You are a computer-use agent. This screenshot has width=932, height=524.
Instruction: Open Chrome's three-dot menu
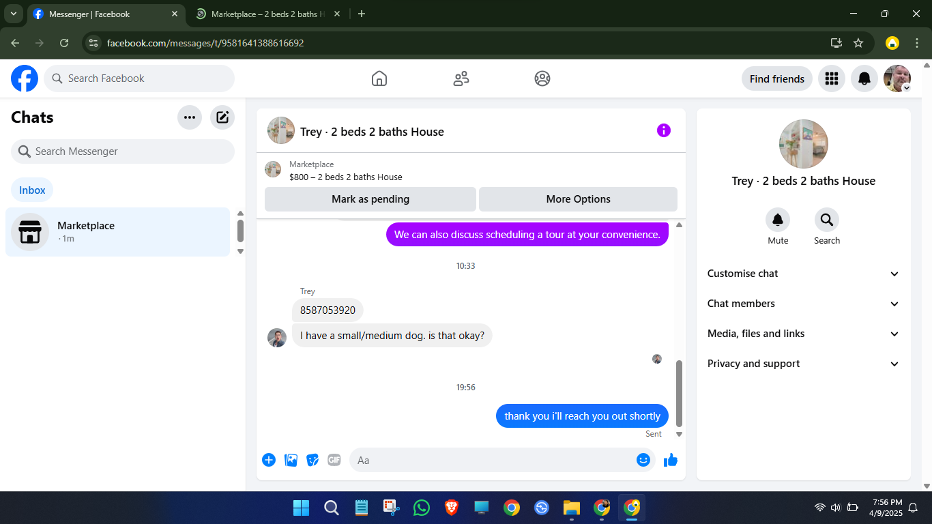917,43
